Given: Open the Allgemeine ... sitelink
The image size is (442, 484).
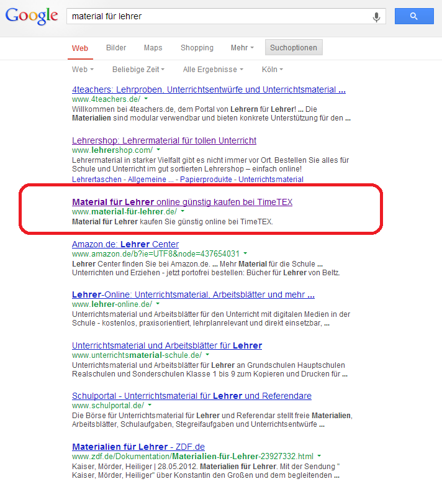Looking at the screenshot, I should [150, 180].
